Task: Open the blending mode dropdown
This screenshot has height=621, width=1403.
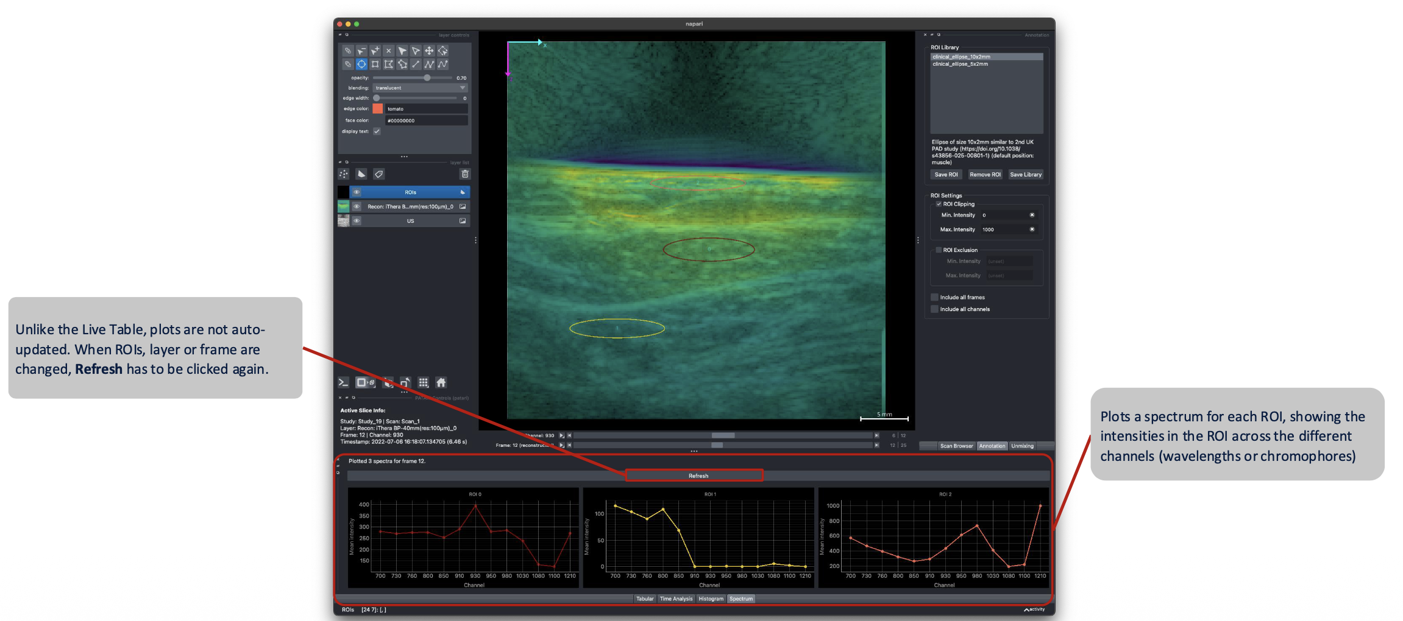Action: pos(420,88)
